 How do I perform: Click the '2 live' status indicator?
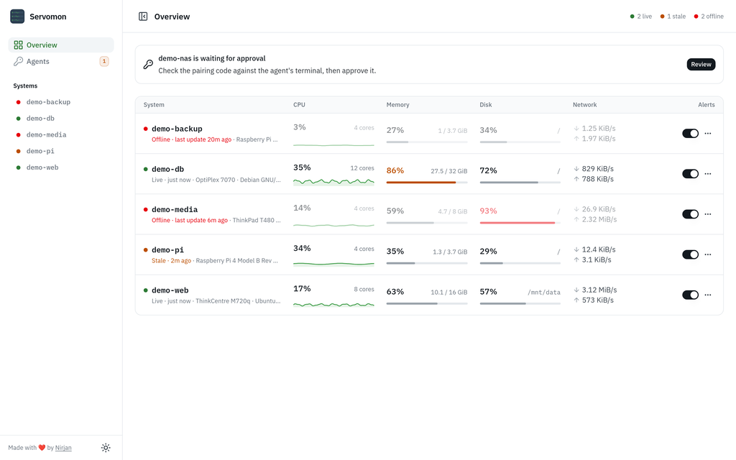(640, 17)
